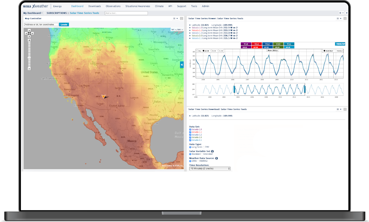Toggle the V2.0 series legend button
This screenshot has height=222, width=369.
click(x=278, y=44)
